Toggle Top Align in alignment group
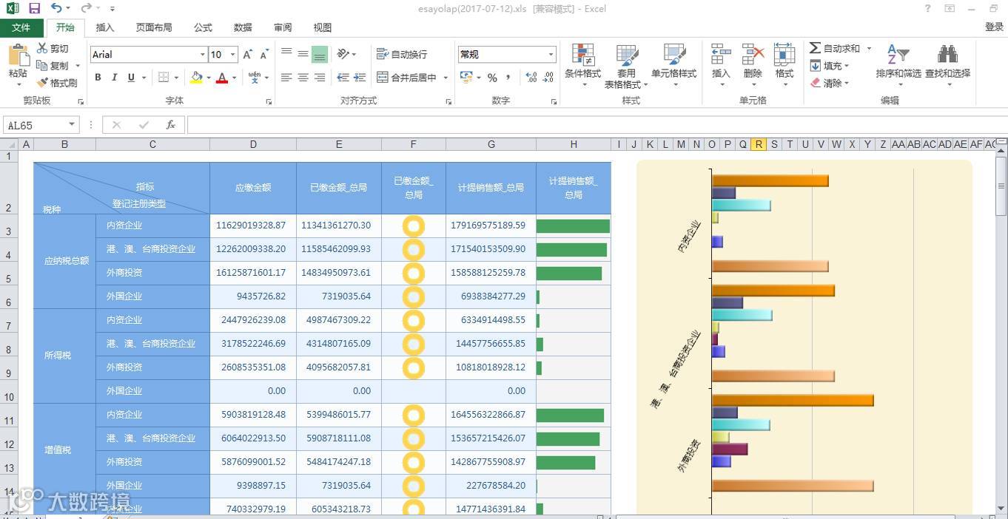The height and width of the screenshot is (519, 1008). click(x=286, y=54)
